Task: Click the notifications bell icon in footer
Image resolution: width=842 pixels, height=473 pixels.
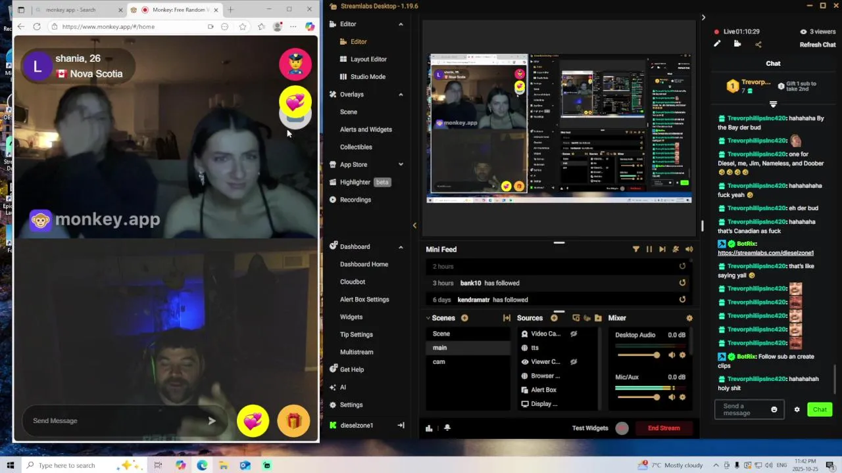Action: click(447, 428)
